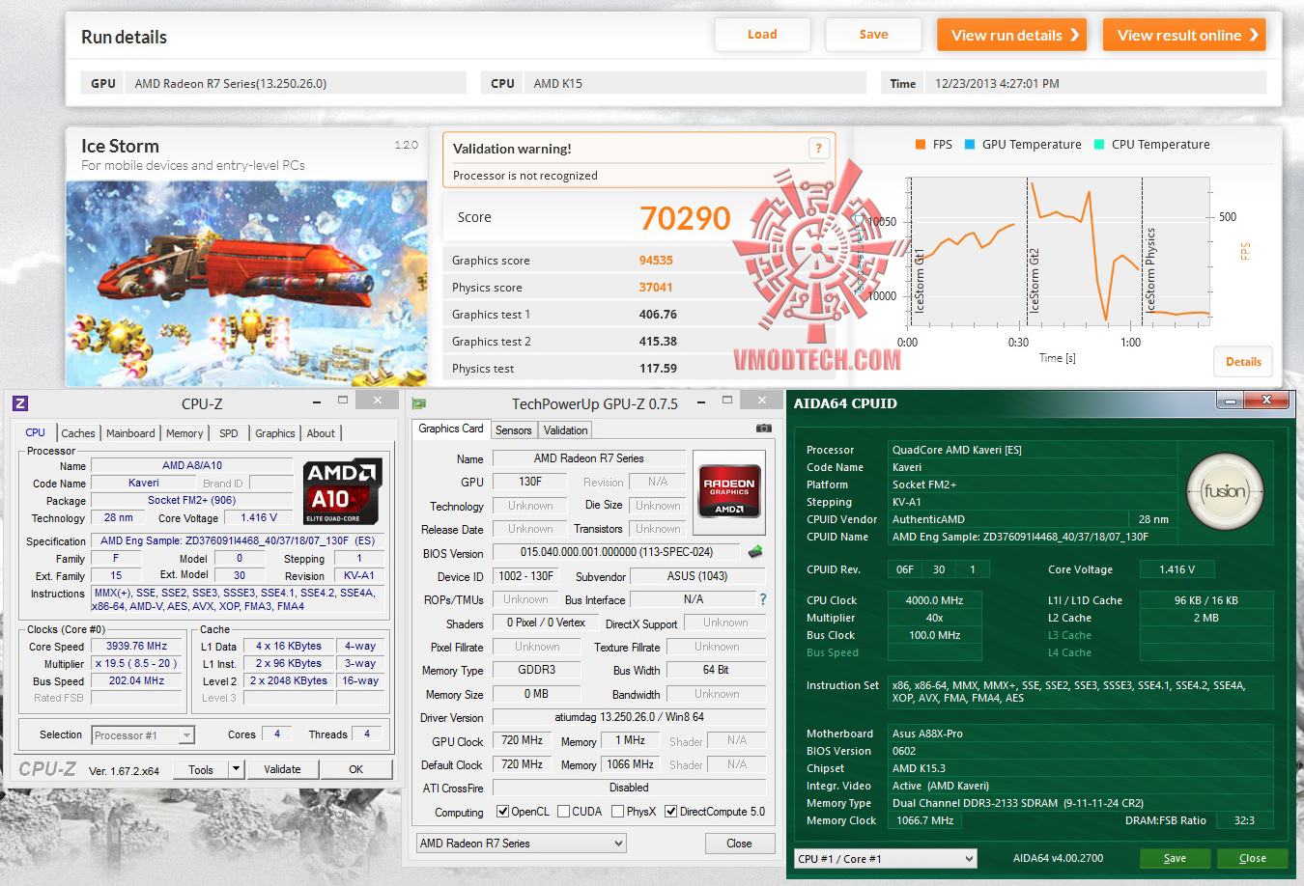Toggle the DirectCompute 5.0 checkbox

[671, 812]
